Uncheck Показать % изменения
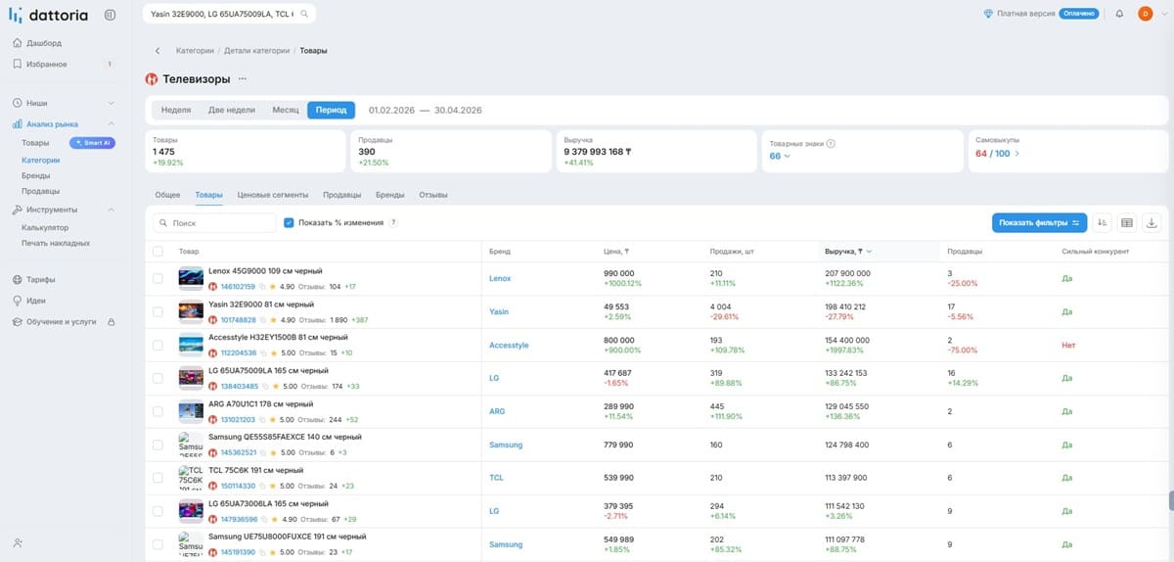The width and height of the screenshot is (1174, 562). pyautogui.click(x=289, y=222)
